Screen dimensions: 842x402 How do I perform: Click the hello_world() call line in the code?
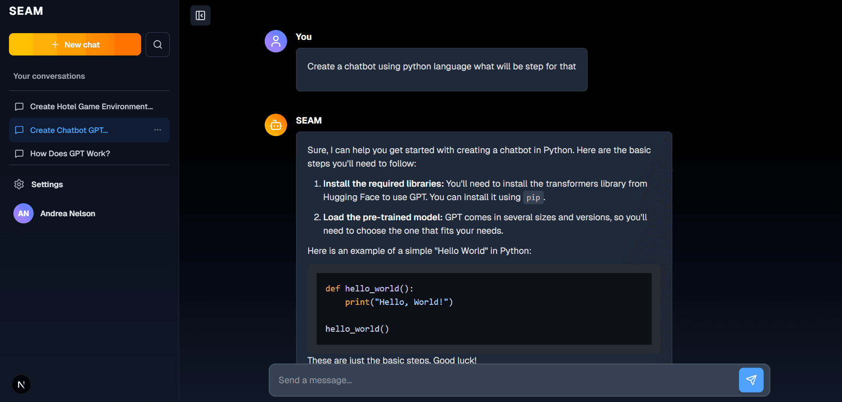pos(357,329)
